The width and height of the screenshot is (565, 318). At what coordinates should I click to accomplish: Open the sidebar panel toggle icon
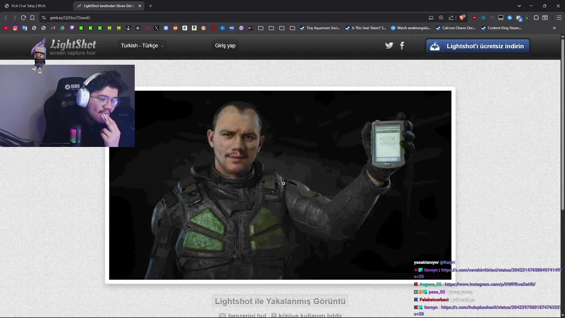pos(545,18)
